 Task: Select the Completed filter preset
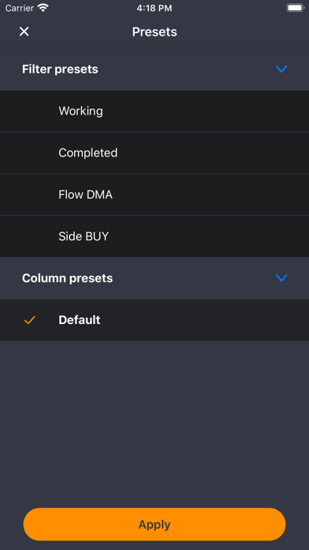pos(154,153)
